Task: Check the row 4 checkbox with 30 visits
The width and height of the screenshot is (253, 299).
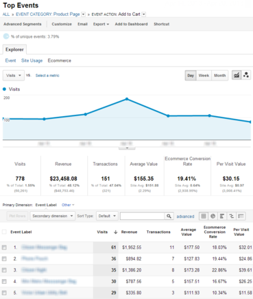Action: [x=4, y=281]
